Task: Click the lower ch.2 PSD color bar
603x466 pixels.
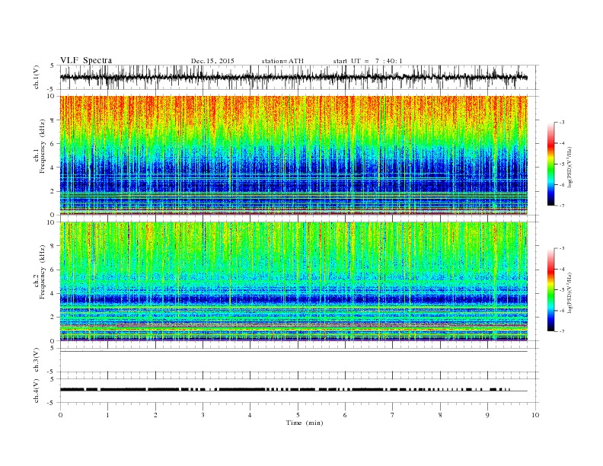Action: pos(550,289)
